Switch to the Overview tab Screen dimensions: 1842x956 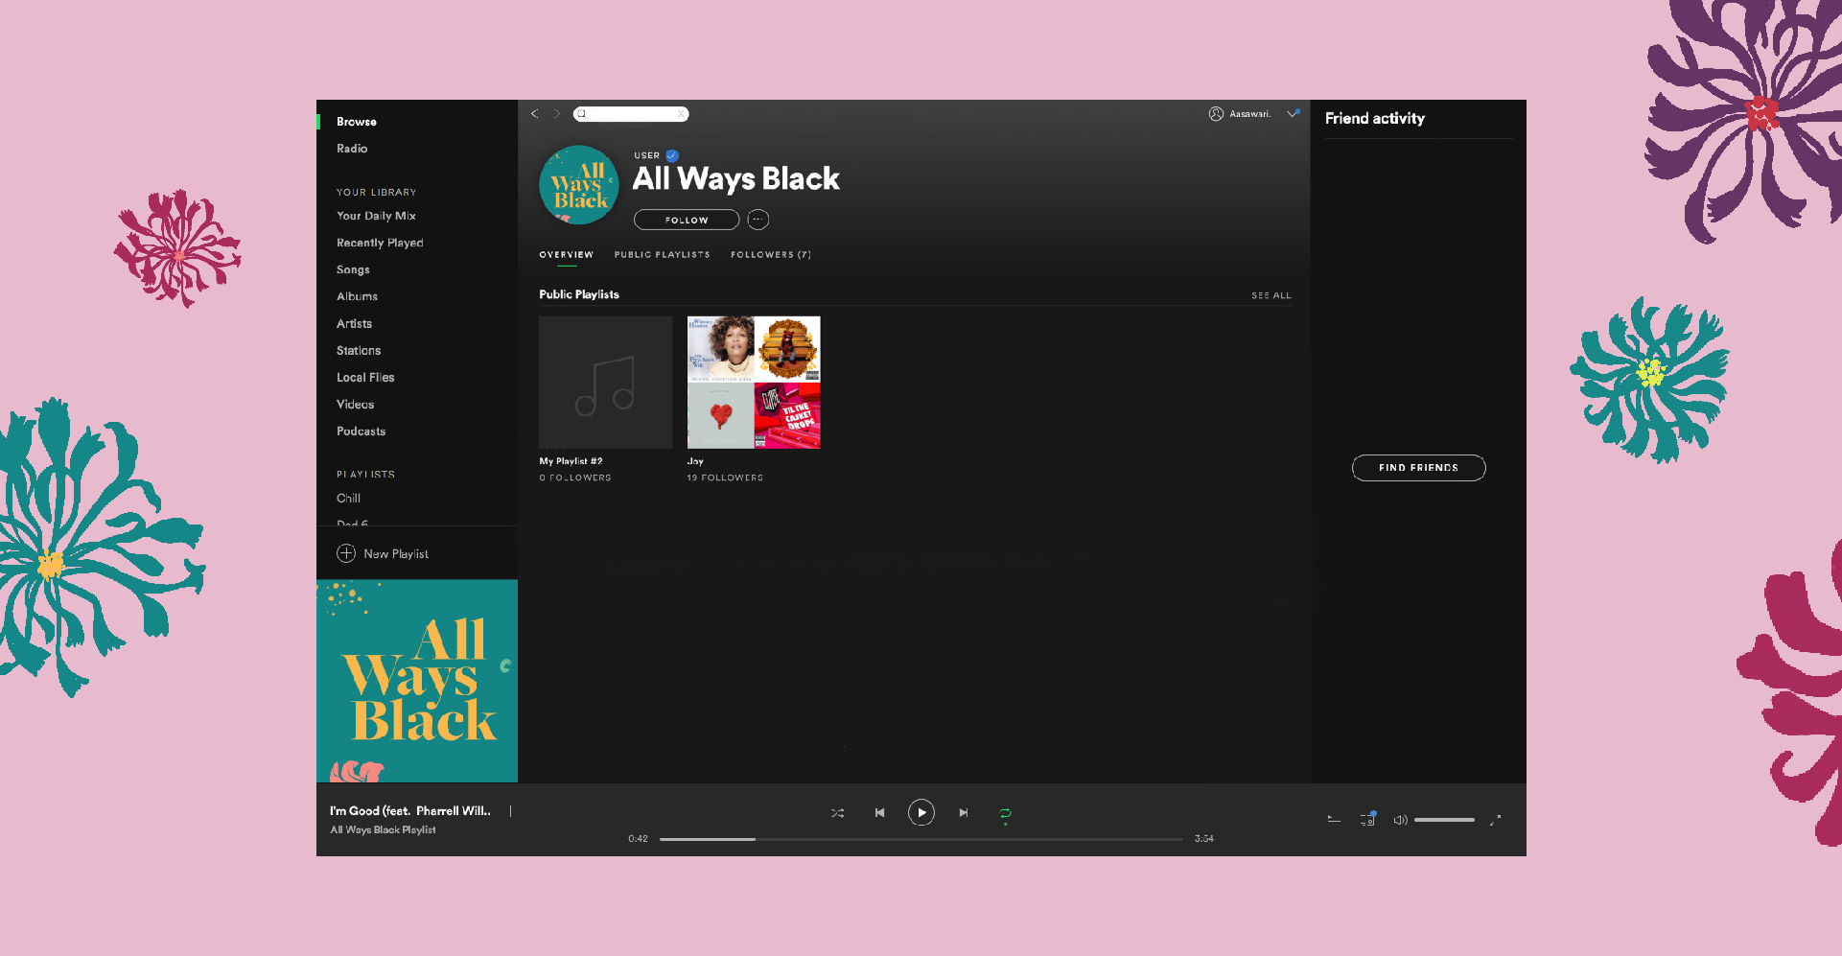click(x=566, y=255)
